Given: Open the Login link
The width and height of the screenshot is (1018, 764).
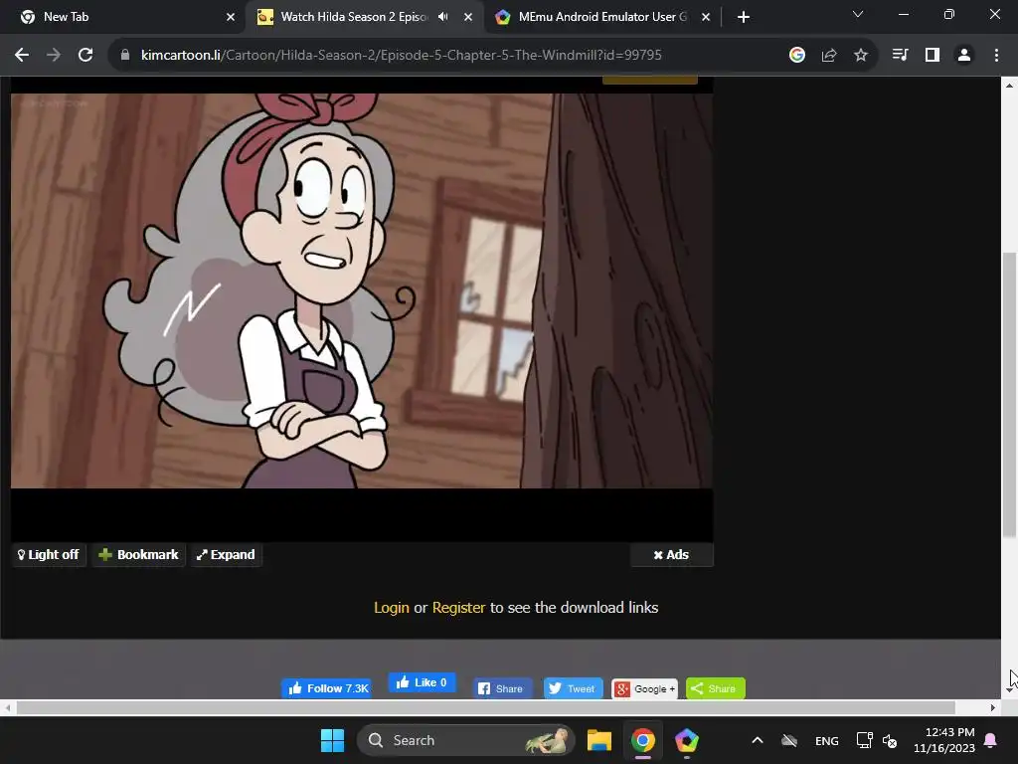Looking at the screenshot, I should point(392,608).
